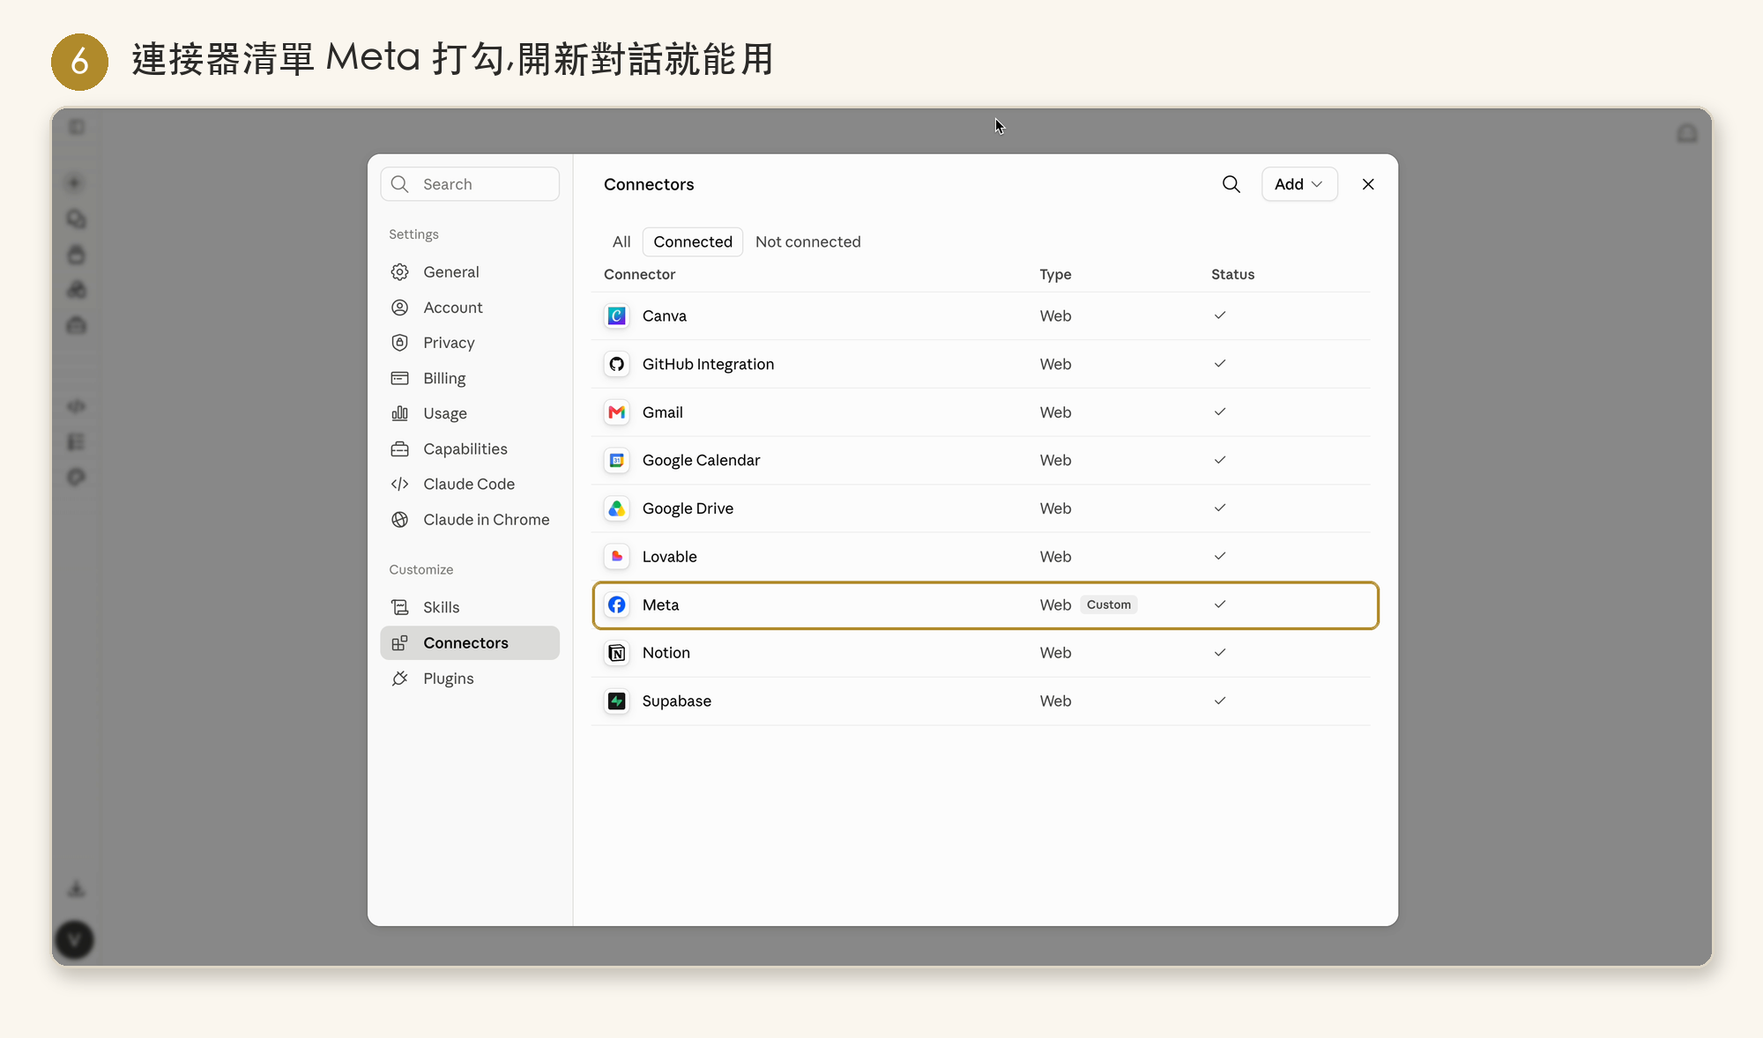
Task: Open Claude Code settings
Action: [x=470, y=484]
